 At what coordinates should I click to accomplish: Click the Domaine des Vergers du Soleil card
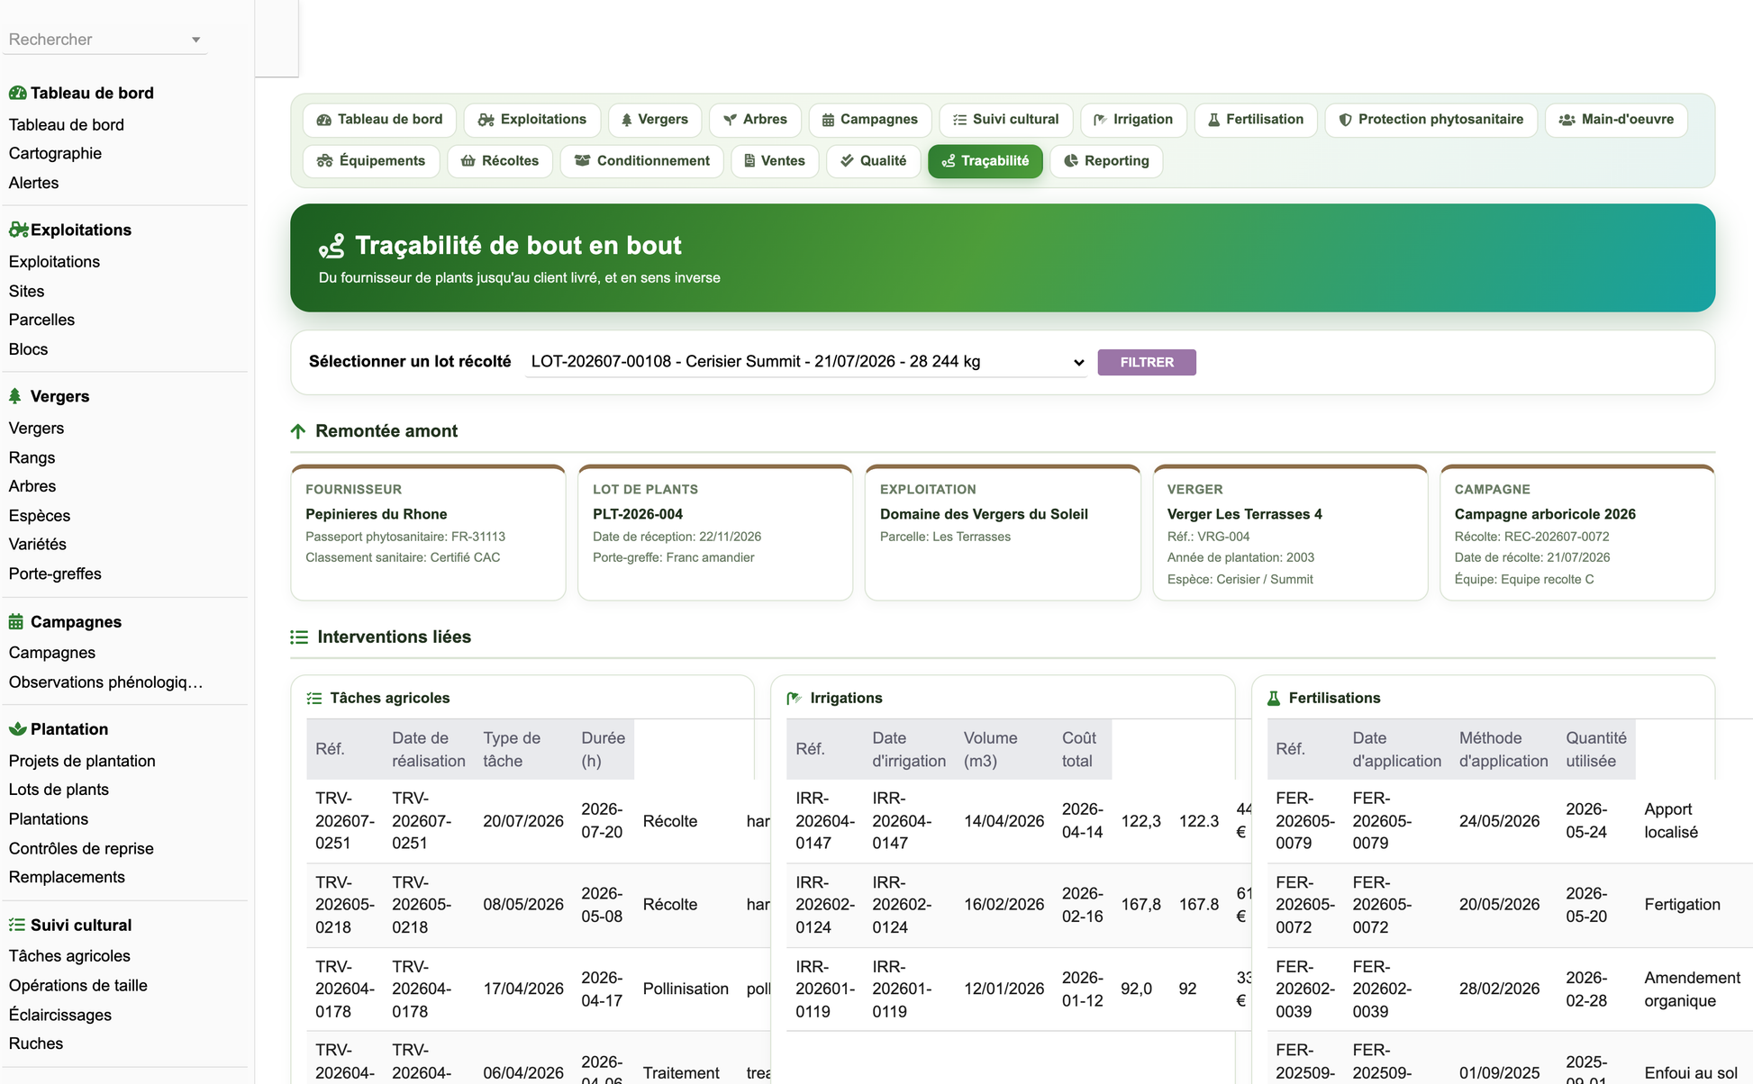click(x=1003, y=533)
